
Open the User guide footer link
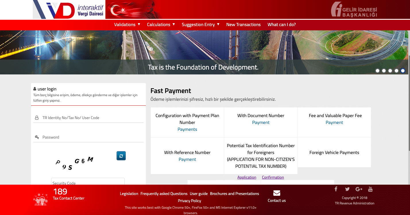tap(199, 194)
